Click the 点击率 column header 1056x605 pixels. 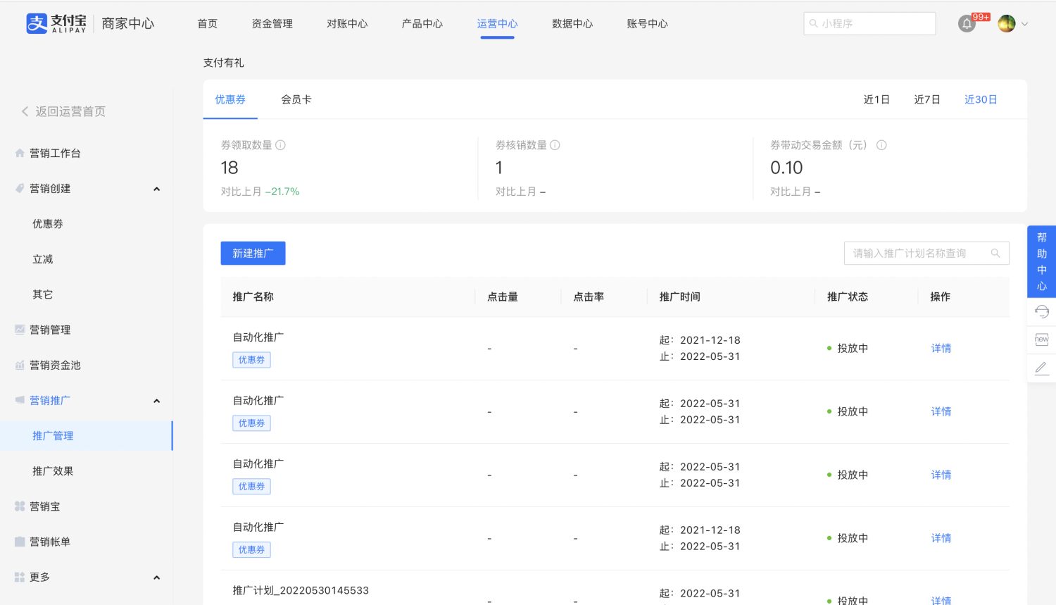click(x=589, y=297)
